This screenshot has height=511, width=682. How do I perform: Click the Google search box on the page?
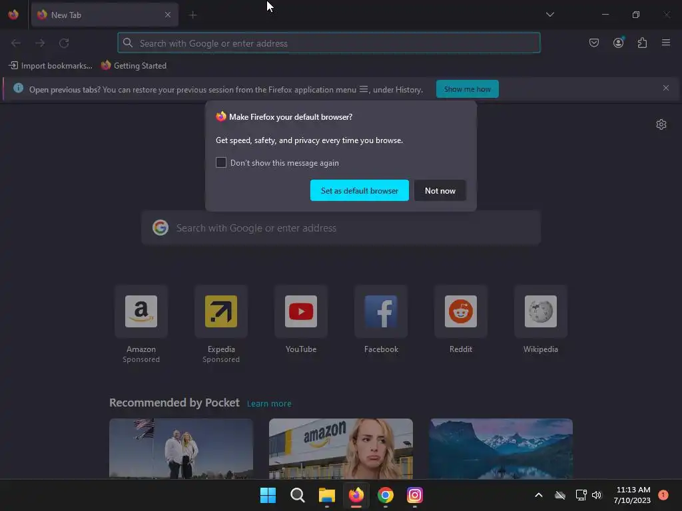(341, 228)
